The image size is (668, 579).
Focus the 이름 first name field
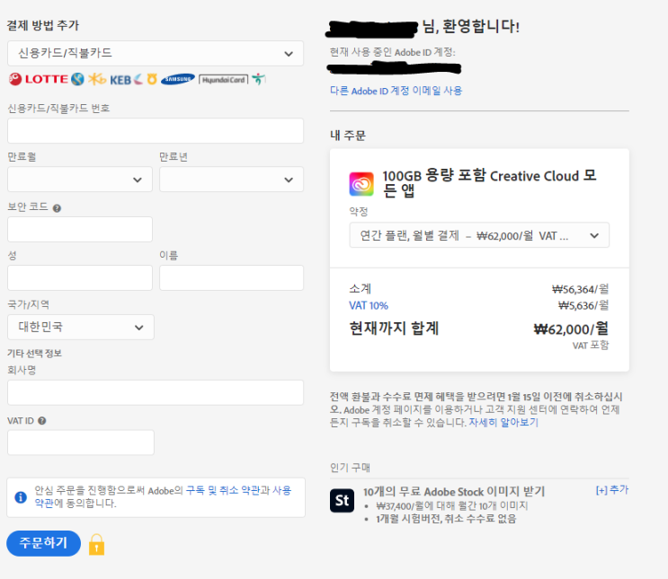(x=231, y=277)
